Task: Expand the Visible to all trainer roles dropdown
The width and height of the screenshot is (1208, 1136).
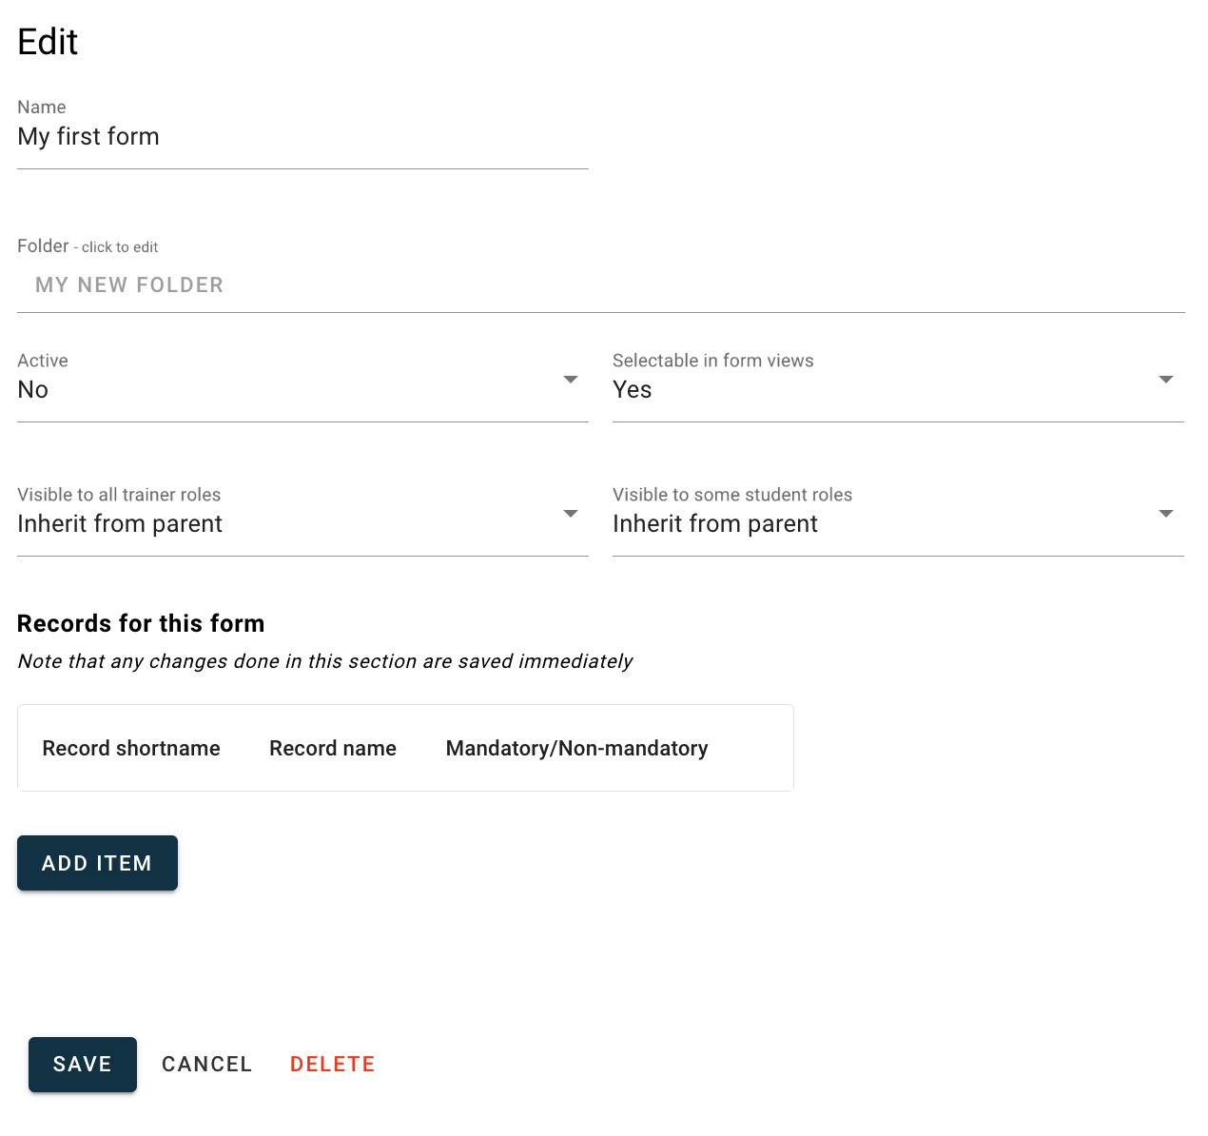Action: point(285,524)
